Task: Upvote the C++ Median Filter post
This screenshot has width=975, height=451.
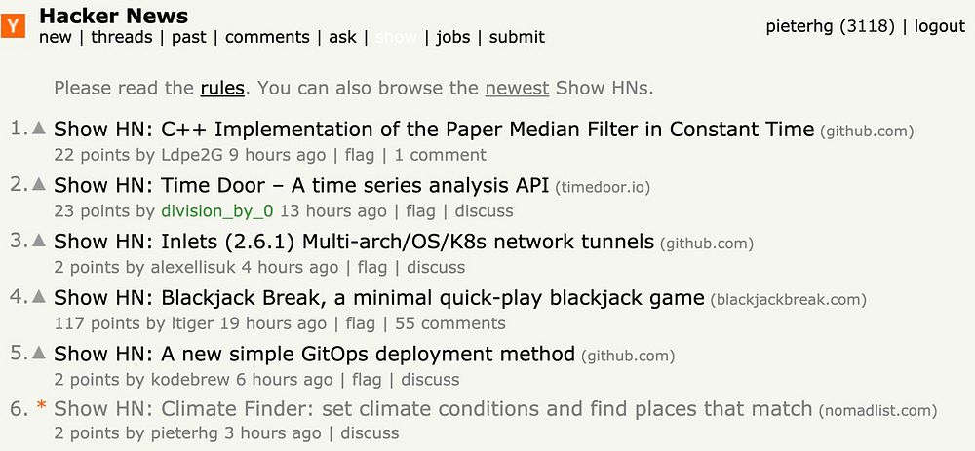Action: [40, 128]
